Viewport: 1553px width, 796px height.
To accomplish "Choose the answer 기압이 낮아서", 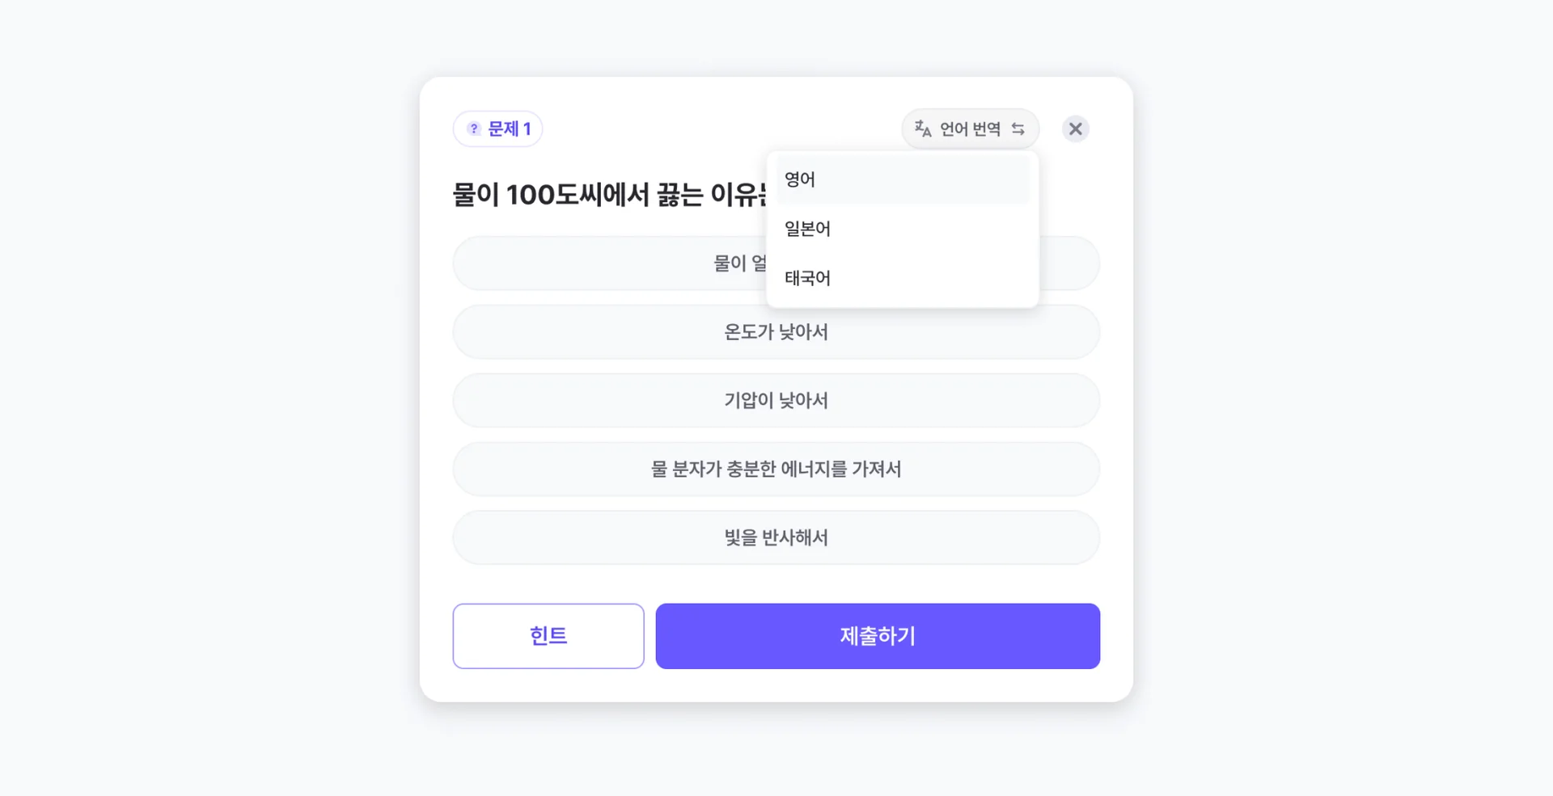I will [776, 400].
